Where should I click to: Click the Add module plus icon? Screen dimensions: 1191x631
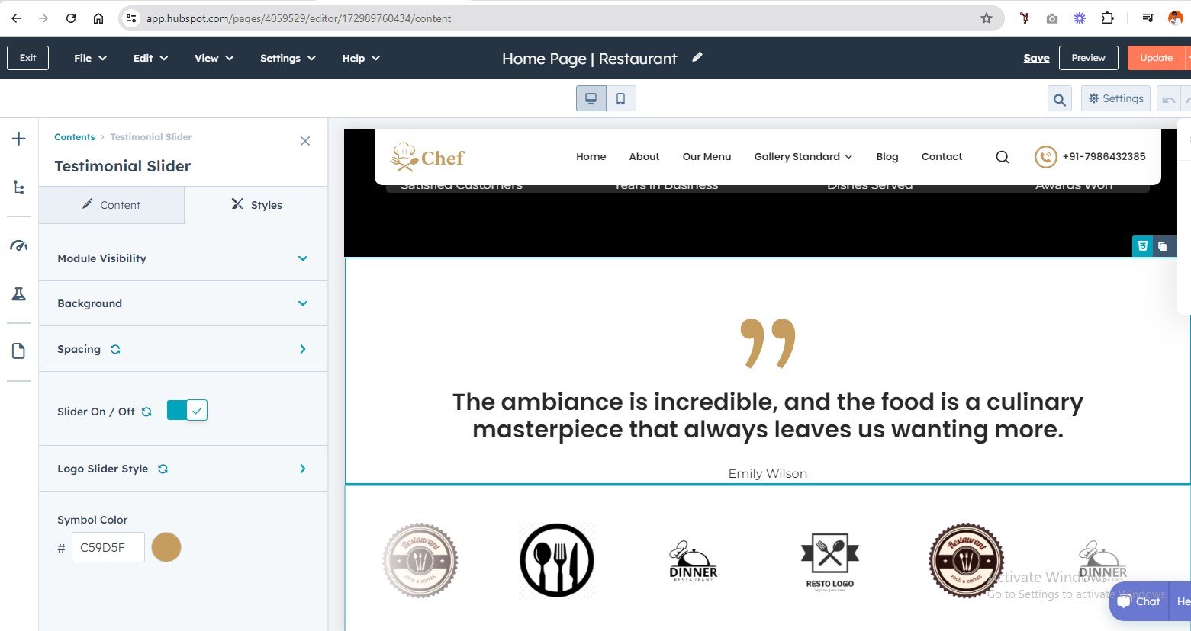(x=19, y=139)
